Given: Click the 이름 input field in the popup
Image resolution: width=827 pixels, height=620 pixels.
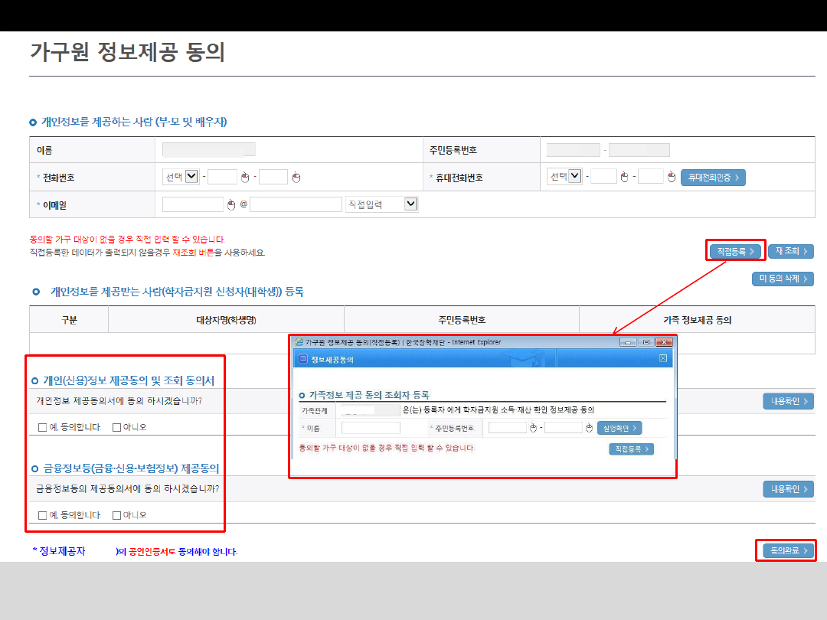Looking at the screenshot, I should 371,428.
